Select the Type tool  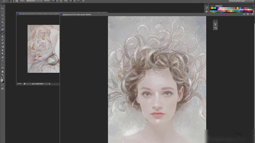pyautogui.click(x=2, y=61)
